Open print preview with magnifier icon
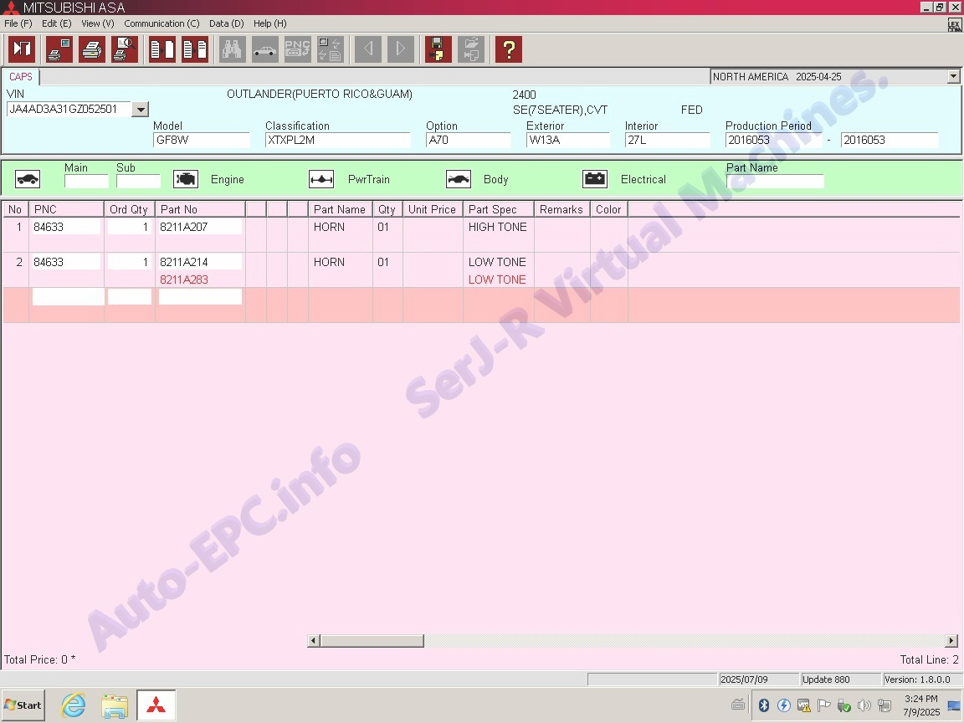 pos(125,49)
